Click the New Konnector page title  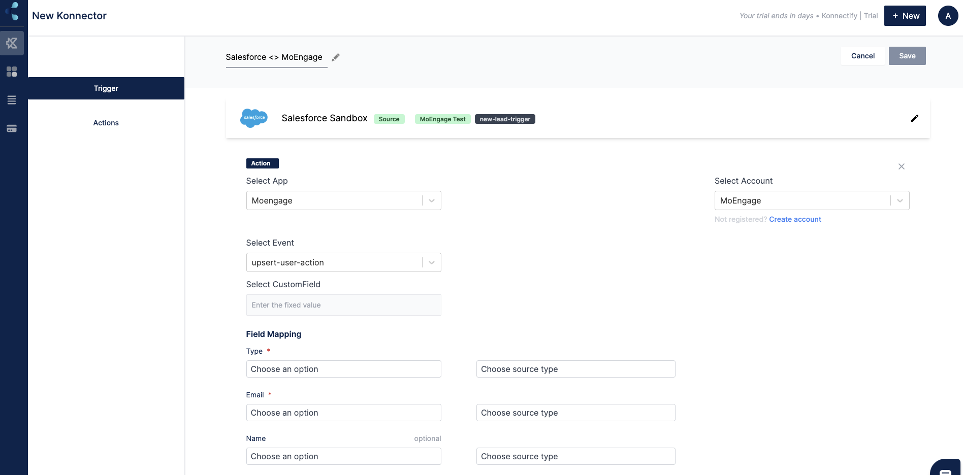[69, 16]
